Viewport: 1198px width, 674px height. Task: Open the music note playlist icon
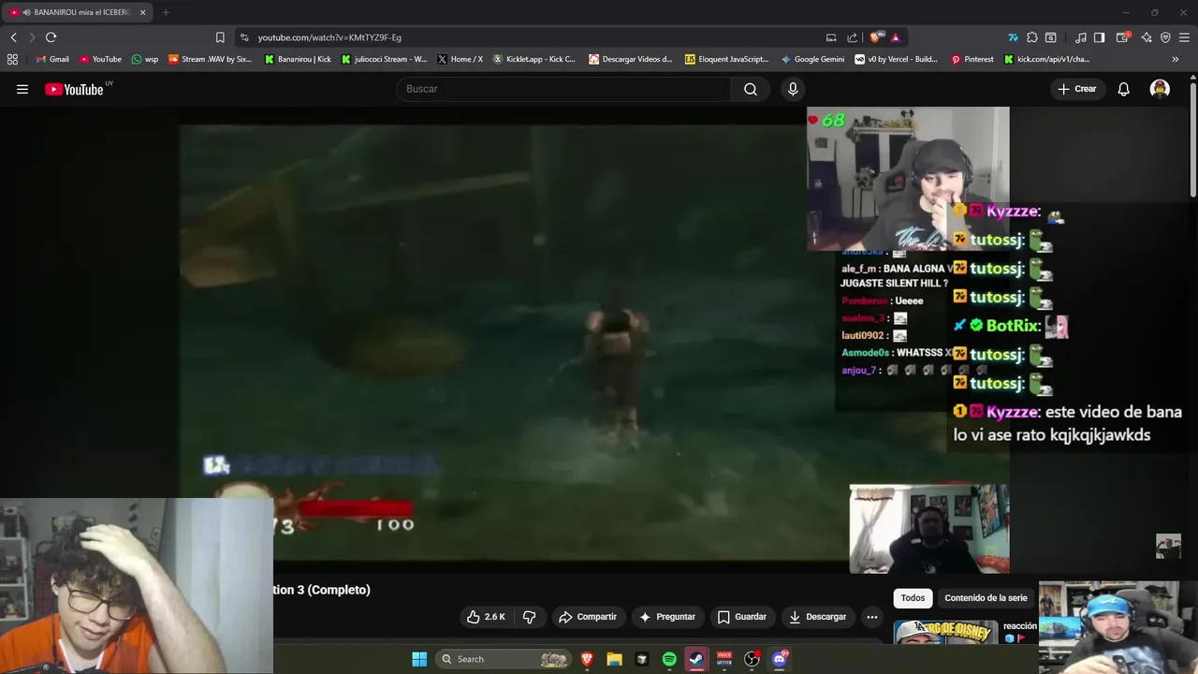tap(1081, 37)
